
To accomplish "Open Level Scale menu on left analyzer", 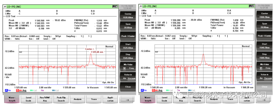I will (28, 99).
